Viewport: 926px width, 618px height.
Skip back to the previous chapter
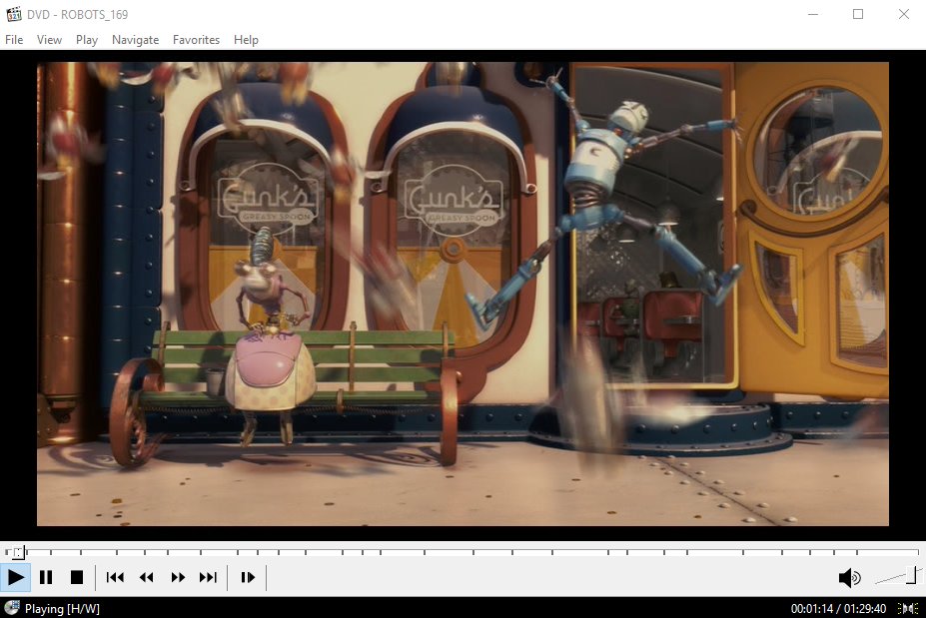[114, 577]
